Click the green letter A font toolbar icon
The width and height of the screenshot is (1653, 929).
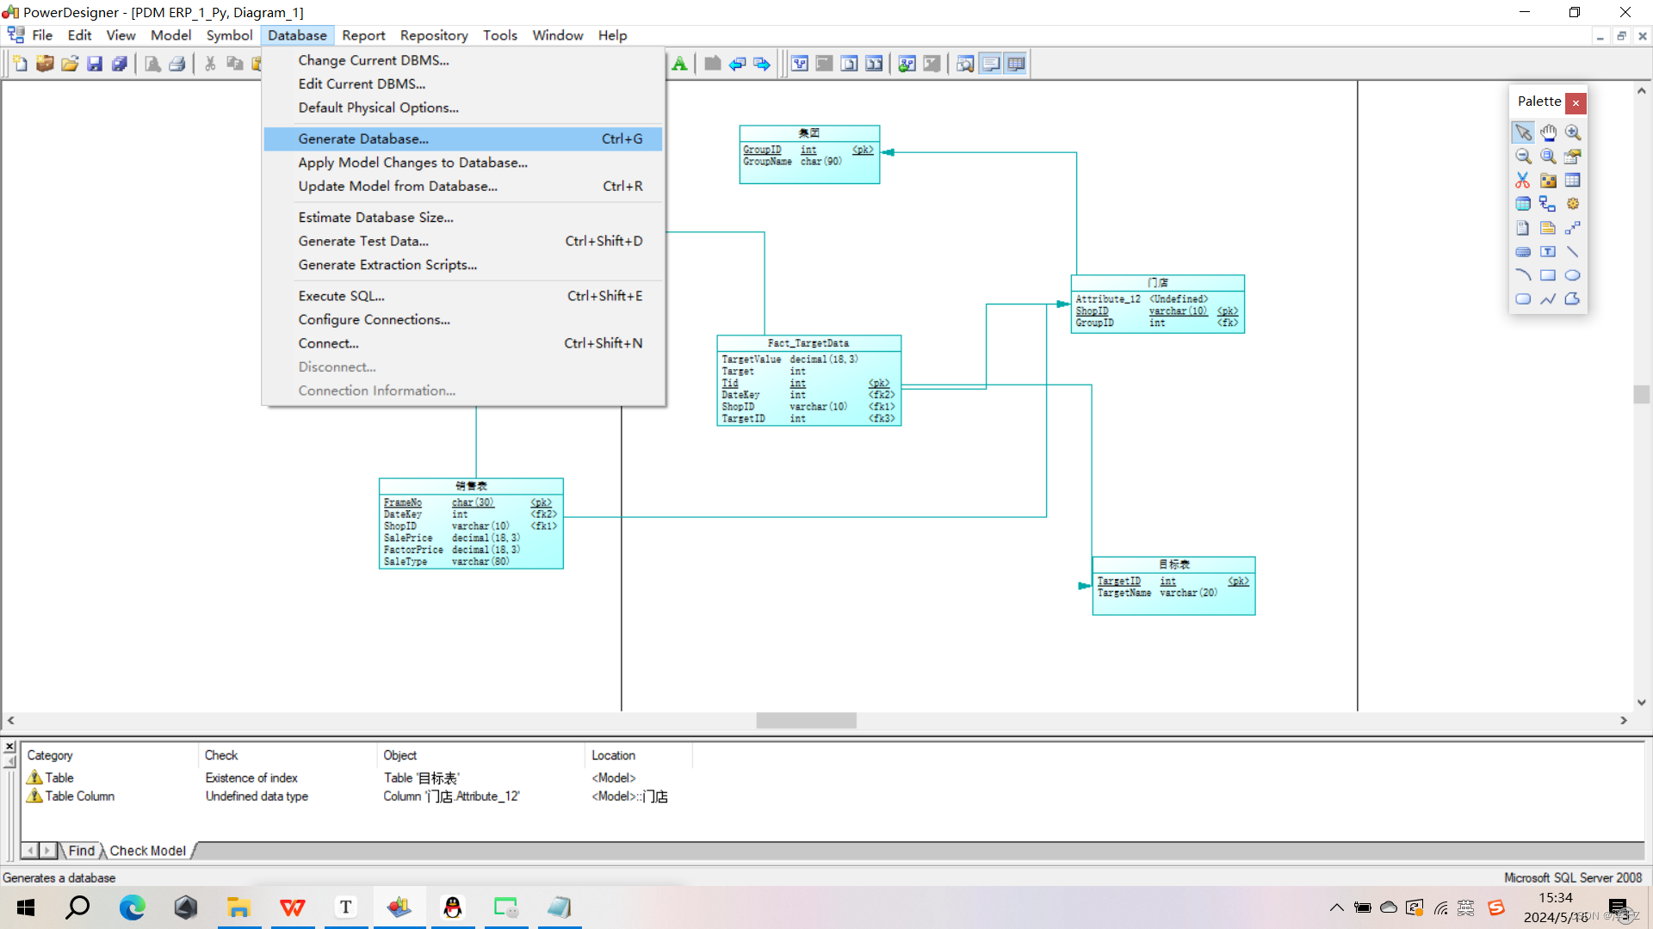click(x=679, y=64)
